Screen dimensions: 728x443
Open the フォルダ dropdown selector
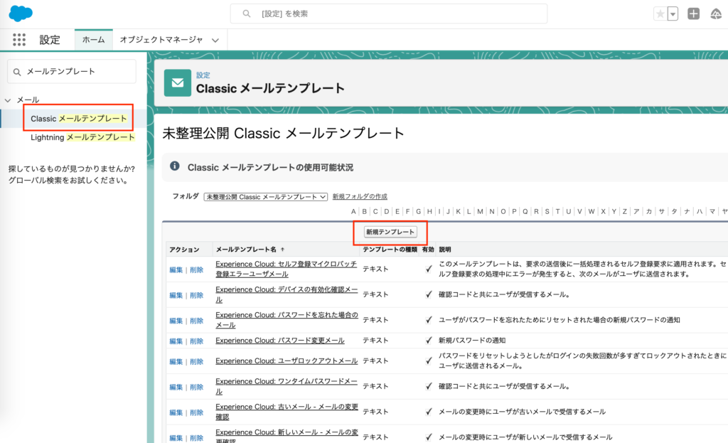coord(265,196)
